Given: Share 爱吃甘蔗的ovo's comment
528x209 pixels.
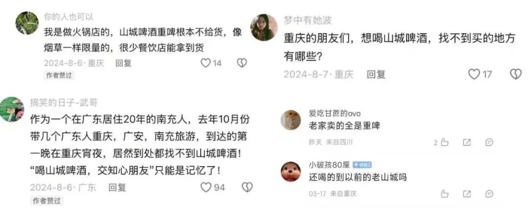Looking at the screenshot, I should (467, 143).
